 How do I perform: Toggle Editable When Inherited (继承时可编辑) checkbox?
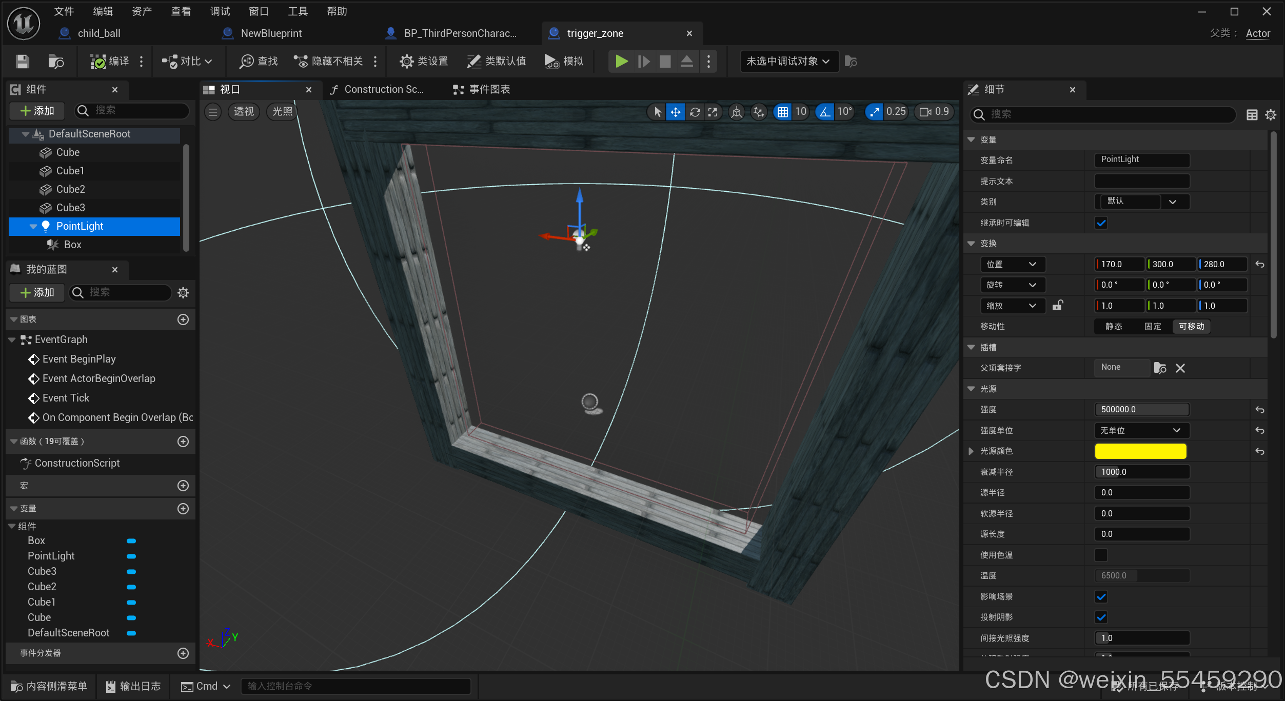pos(1101,223)
